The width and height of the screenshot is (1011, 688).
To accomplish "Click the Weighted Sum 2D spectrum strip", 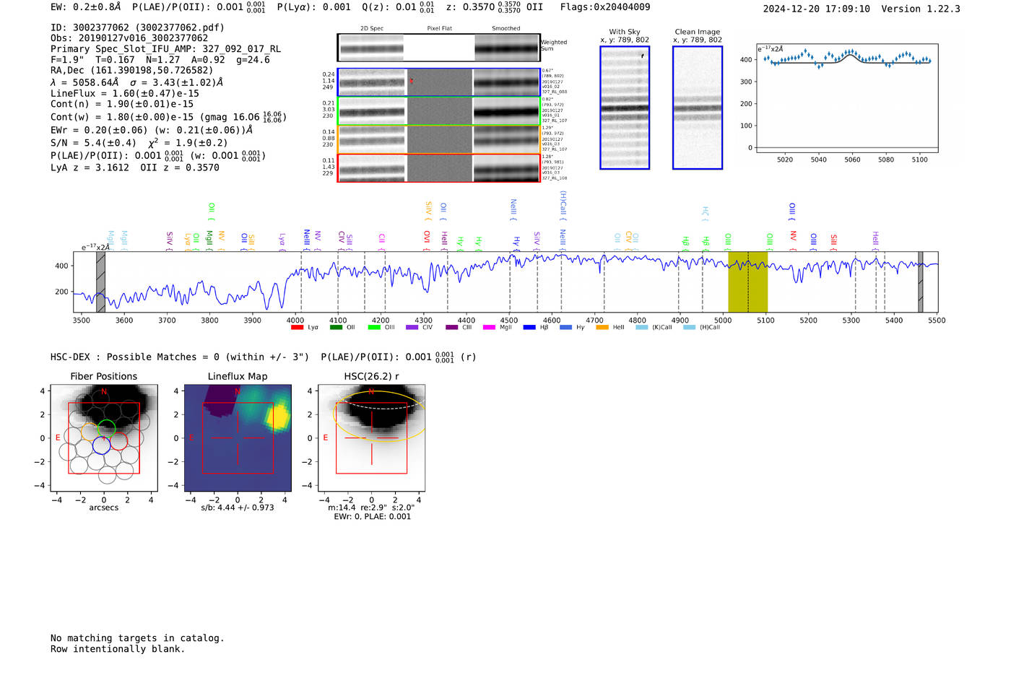I will coord(438,48).
